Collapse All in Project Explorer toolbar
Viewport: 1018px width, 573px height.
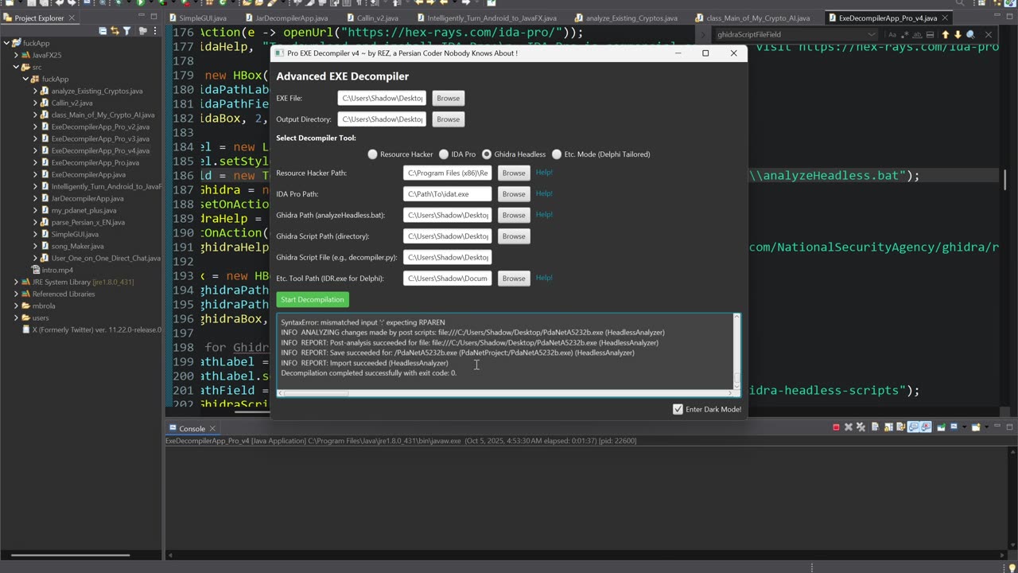point(103,31)
